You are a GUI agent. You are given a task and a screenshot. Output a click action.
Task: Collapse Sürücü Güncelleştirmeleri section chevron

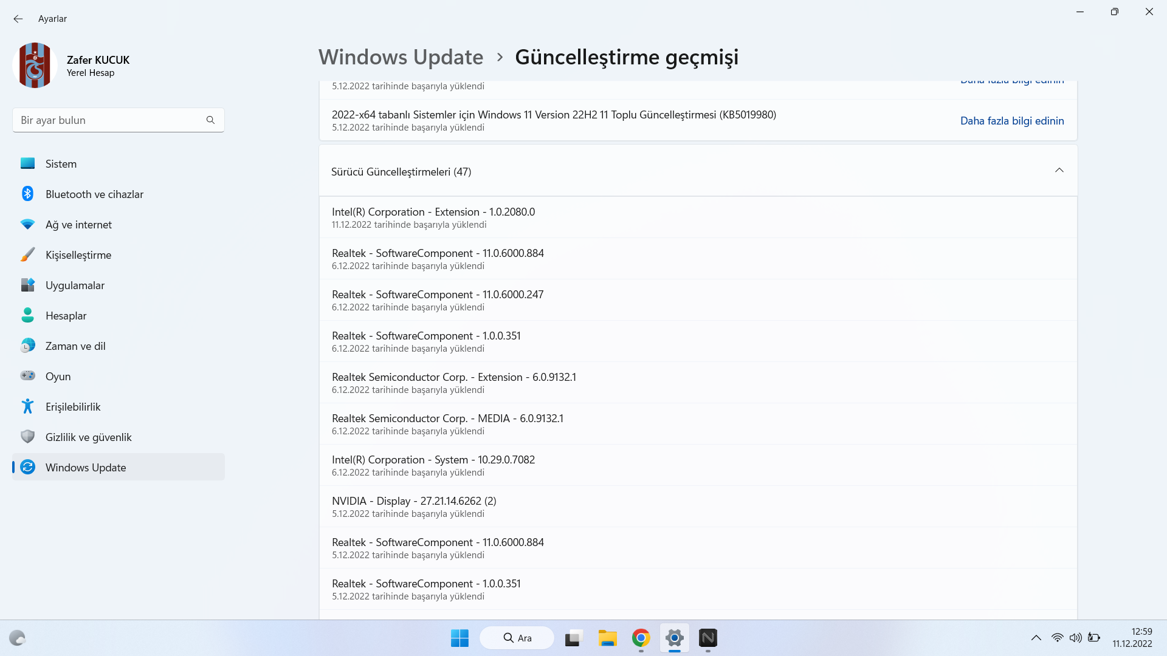[1059, 171]
